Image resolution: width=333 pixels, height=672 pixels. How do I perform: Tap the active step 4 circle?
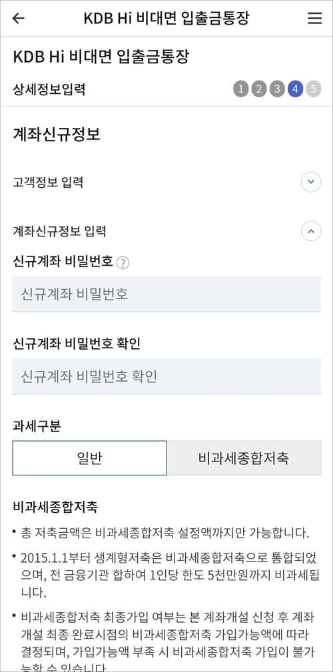[x=295, y=89]
